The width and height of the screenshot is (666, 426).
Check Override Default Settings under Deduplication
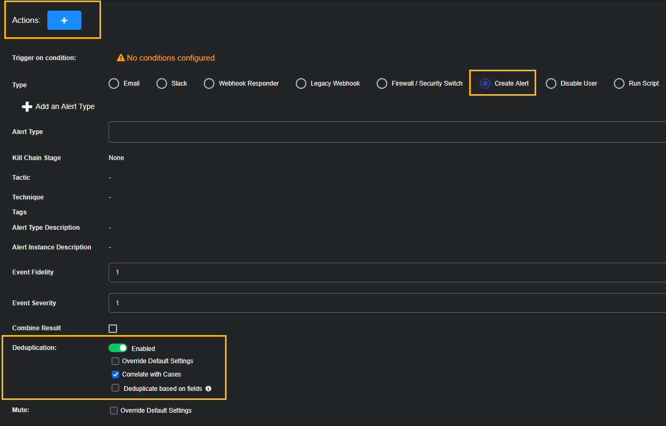115,361
